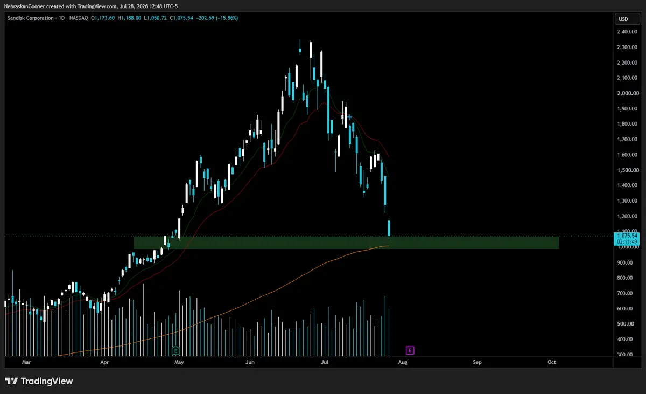The width and height of the screenshot is (646, 394).
Task: Click the Apr label on the time axis
Action: coord(104,363)
